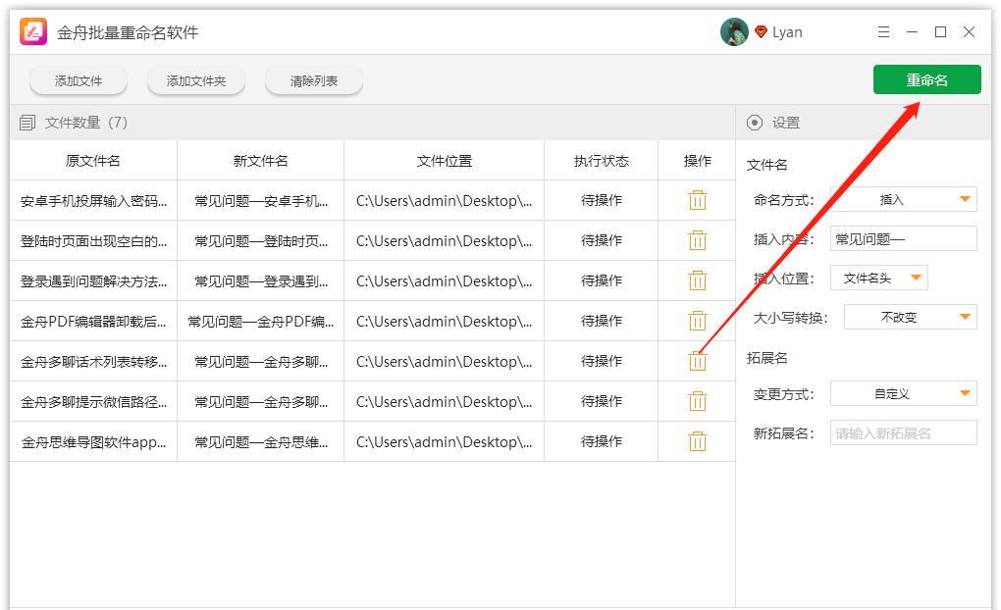
Task: Open the hamburger menu in title bar
Action: [x=883, y=32]
